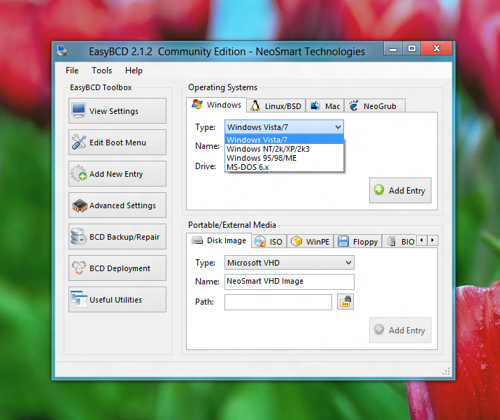Screen dimensions: 500x420
Task: Open the Microsoft VHD type dropdown
Action: click(x=290, y=263)
